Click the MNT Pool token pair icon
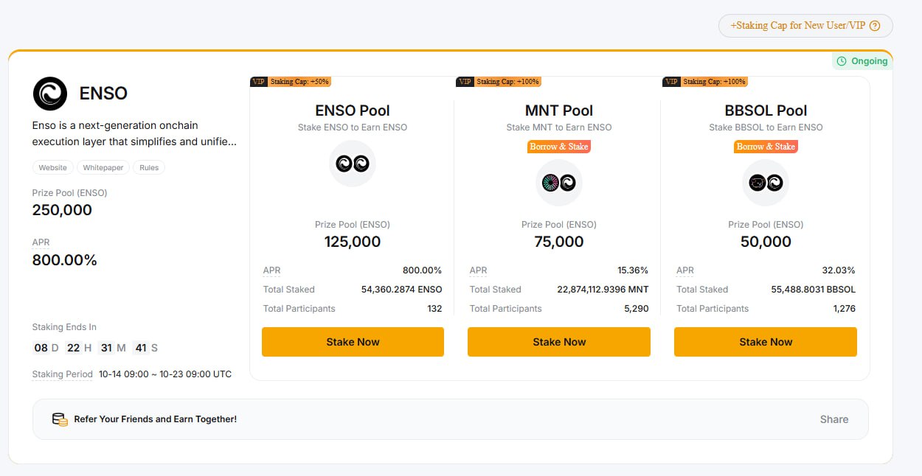The height and width of the screenshot is (476, 922). tap(559, 183)
